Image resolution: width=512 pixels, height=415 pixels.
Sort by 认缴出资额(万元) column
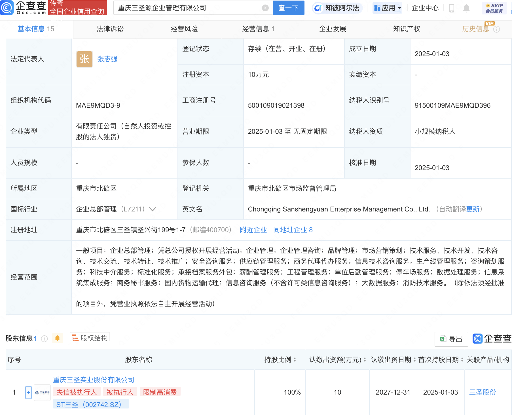point(365,360)
